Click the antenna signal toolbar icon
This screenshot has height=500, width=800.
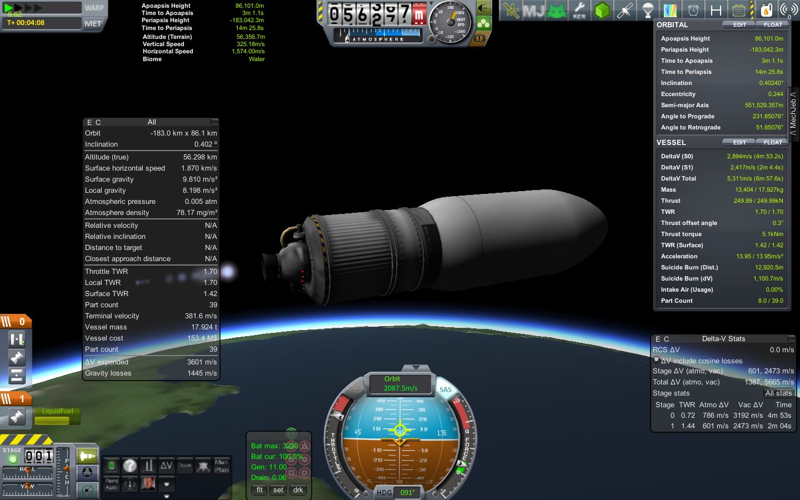point(789,10)
